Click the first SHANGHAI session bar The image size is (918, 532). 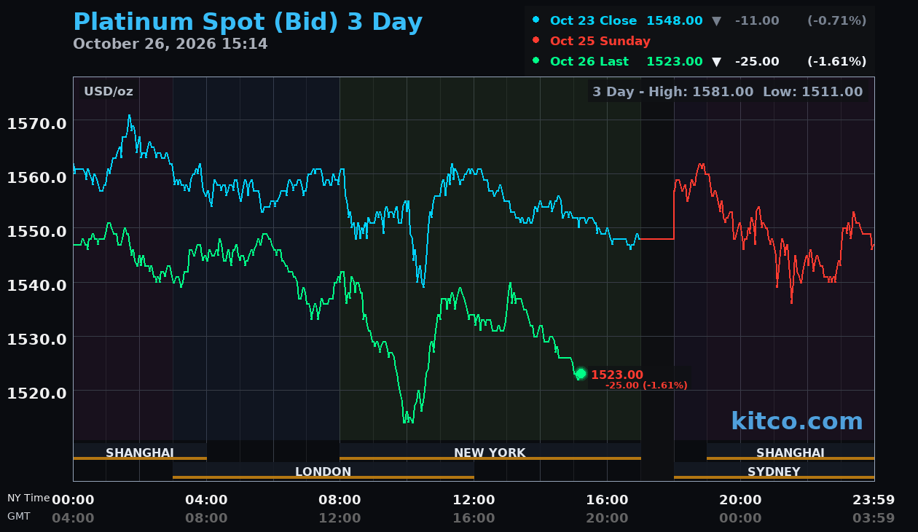click(140, 452)
